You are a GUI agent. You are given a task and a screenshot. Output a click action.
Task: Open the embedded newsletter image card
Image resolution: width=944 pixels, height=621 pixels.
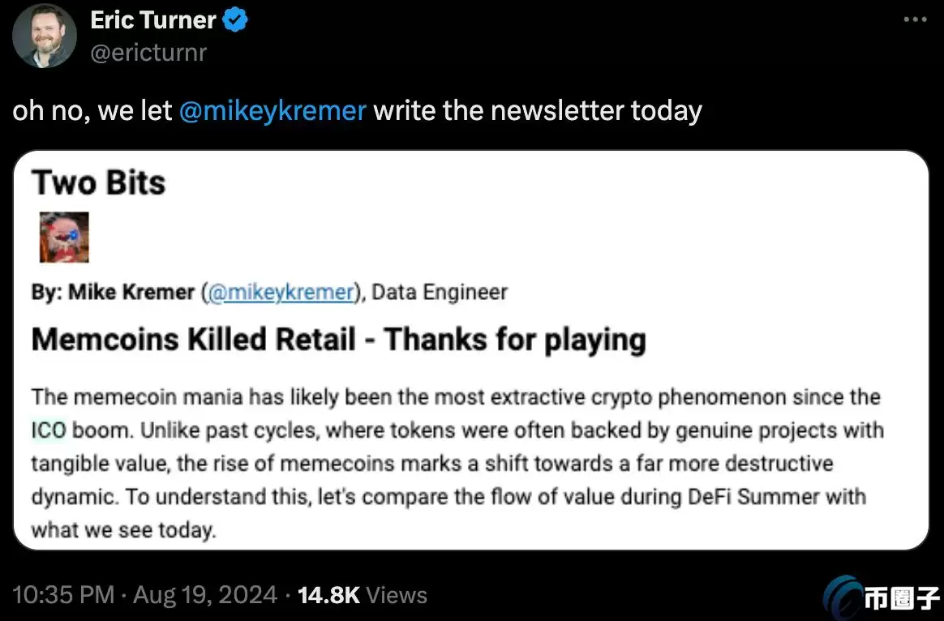[x=471, y=350]
